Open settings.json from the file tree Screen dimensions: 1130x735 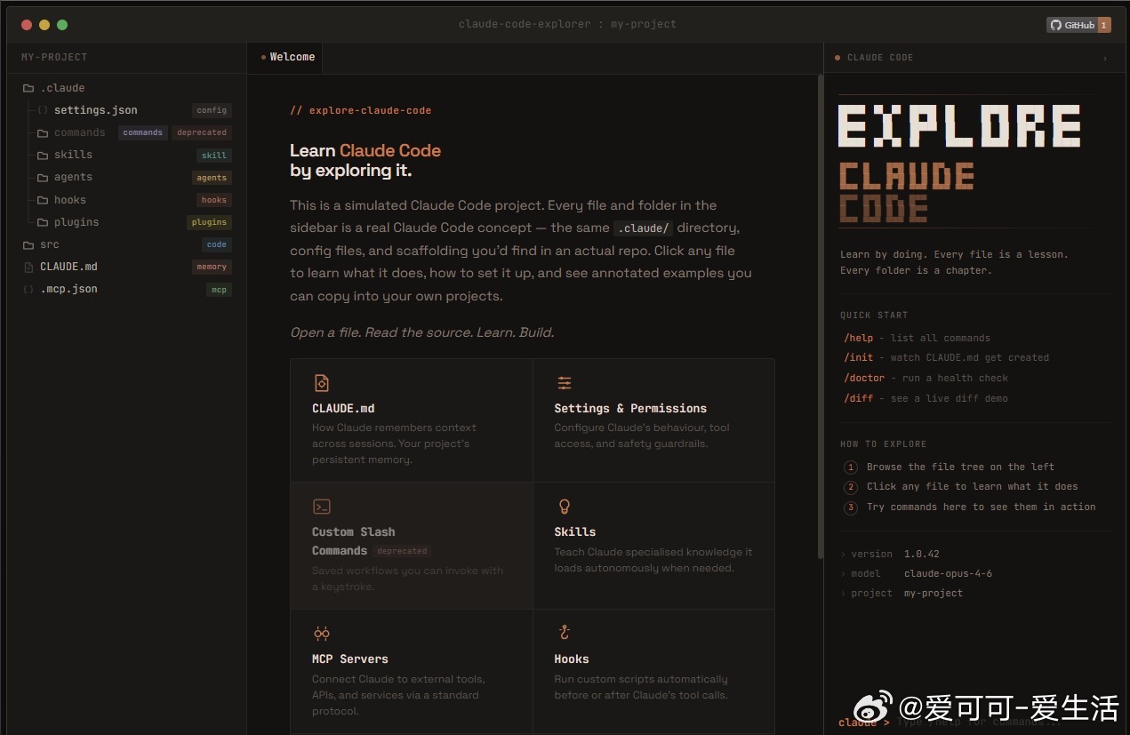[126, 110]
